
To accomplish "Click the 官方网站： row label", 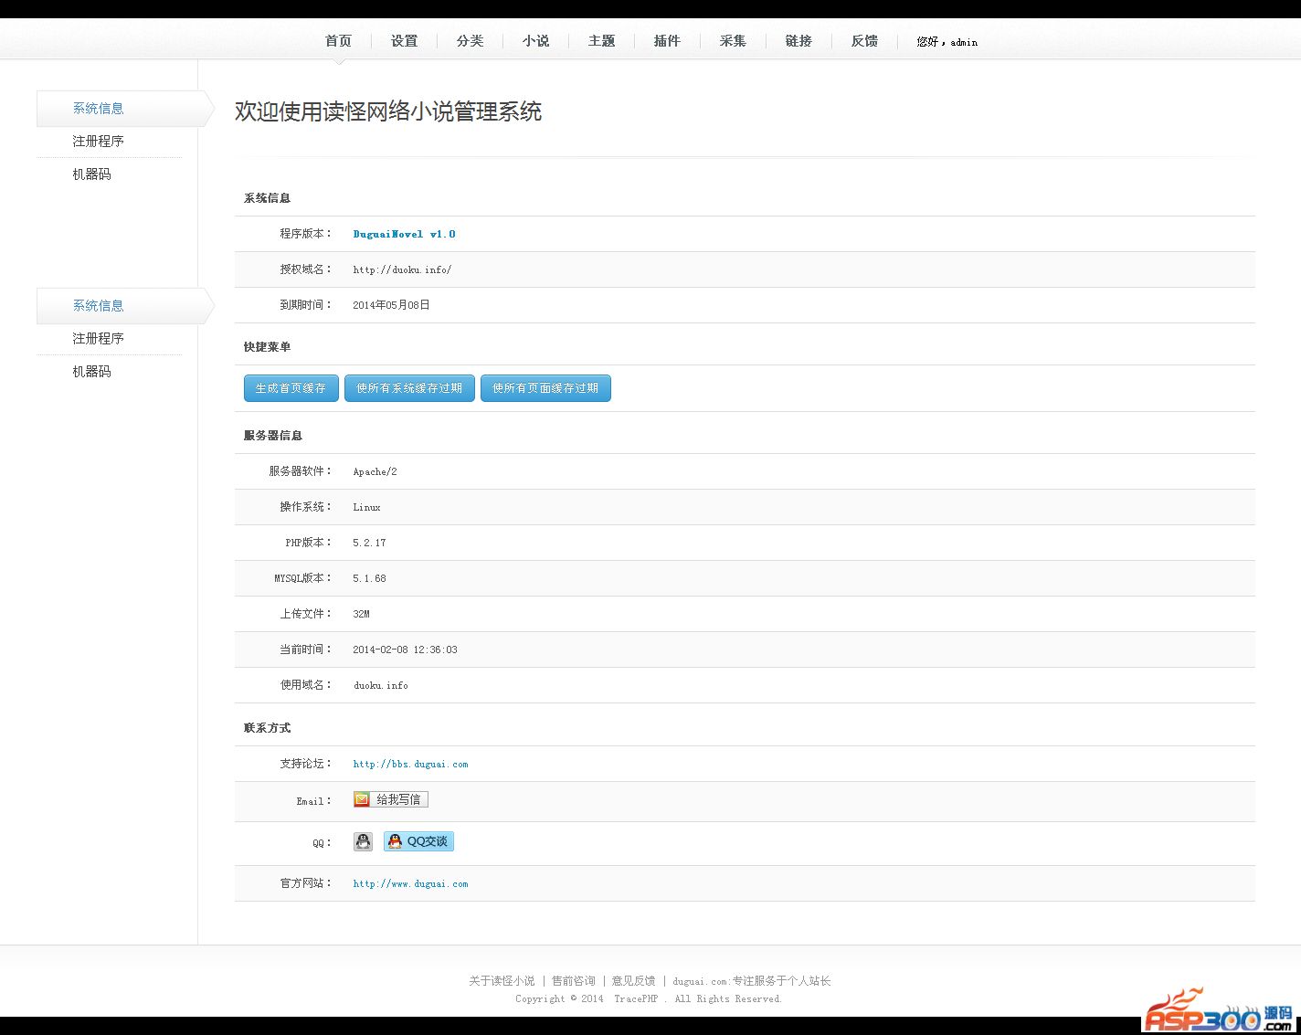I will 306,883.
